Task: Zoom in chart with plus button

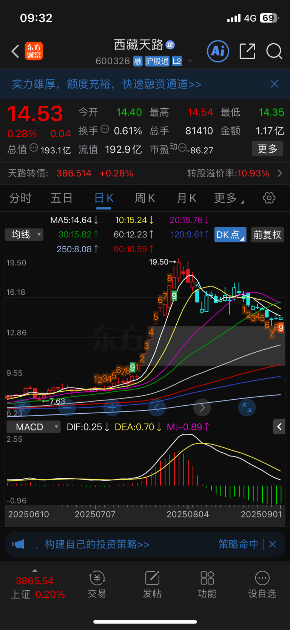Action: pyautogui.click(x=112, y=408)
